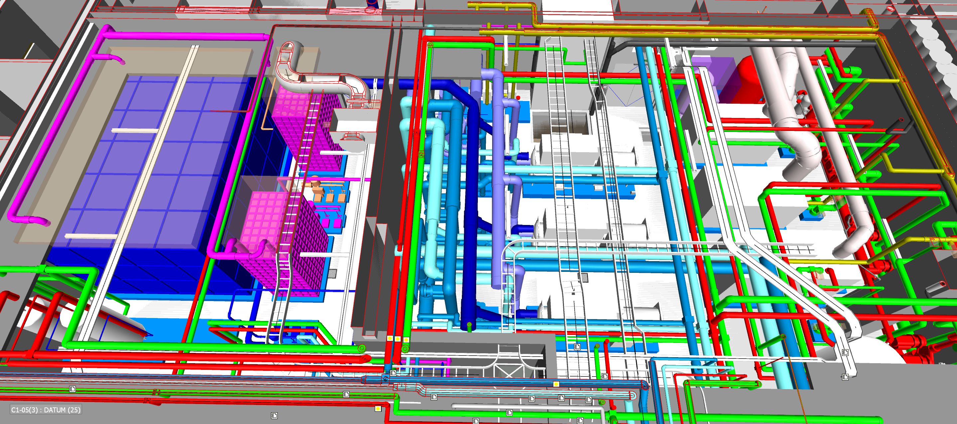
Task: Select yellow marker on long horizontal blue pipe
Action: [556, 384]
